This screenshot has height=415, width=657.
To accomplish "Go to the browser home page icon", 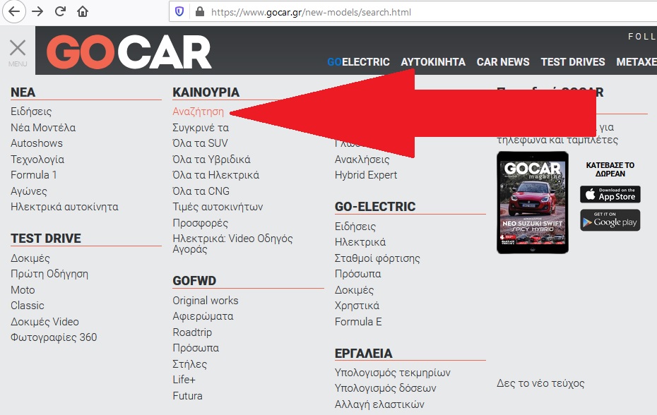I will coord(83,11).
